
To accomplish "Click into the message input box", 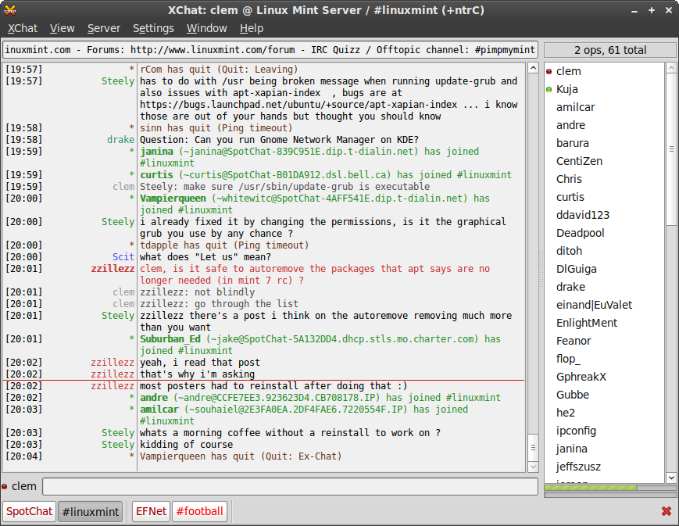I will pos(290,487).
